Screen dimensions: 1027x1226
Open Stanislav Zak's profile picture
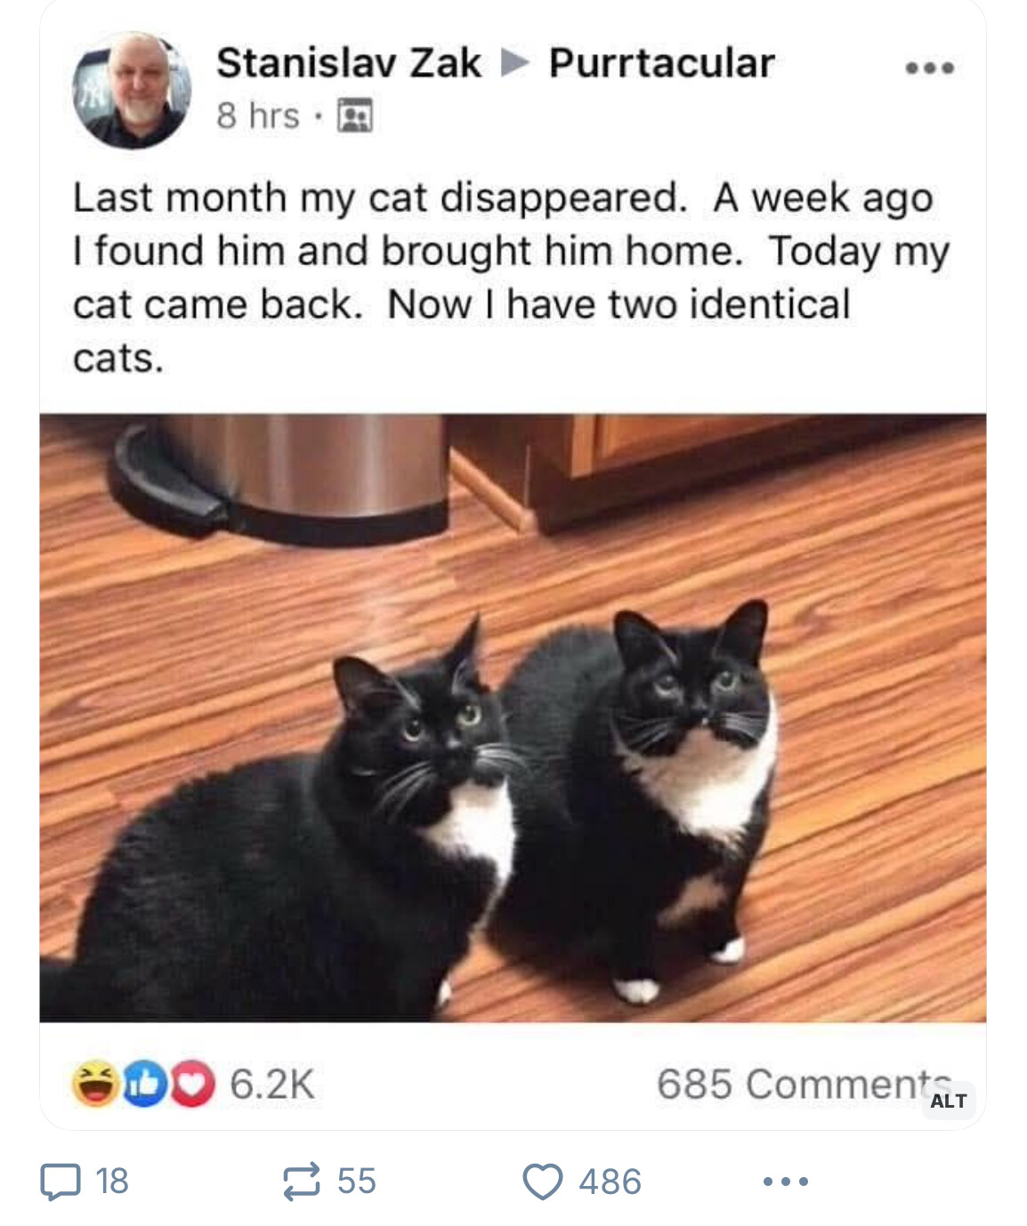132,91
